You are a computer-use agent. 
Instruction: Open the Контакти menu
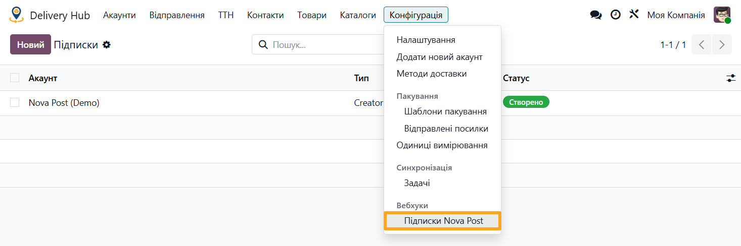(x=265, y=15)
